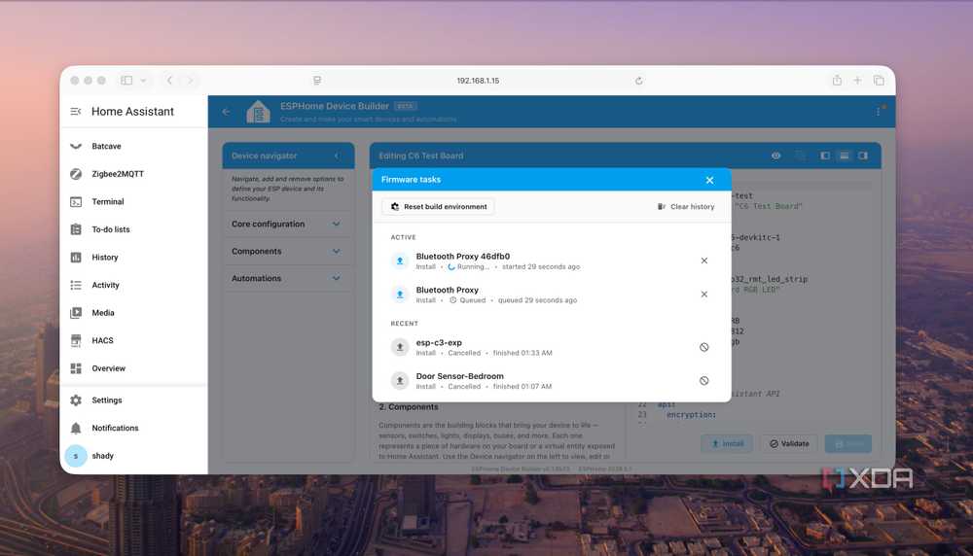Toggle the preview eye icon in editor header
Screen dimensions: 973x556
coord(775,156)
